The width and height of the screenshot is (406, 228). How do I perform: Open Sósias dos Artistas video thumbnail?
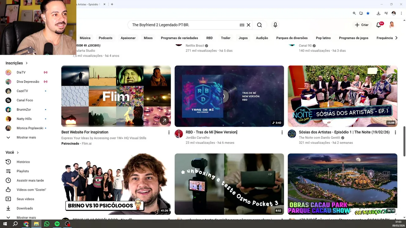[343, 96]
